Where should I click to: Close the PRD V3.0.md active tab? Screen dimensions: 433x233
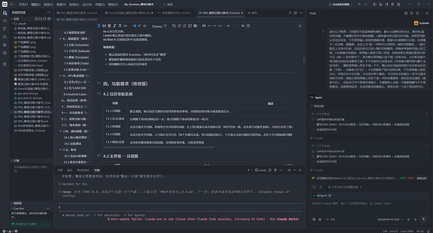(x=242, y=13)
